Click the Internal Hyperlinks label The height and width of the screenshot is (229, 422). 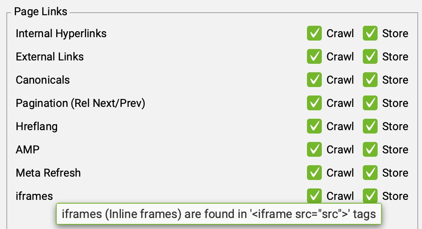pos(61,33)
